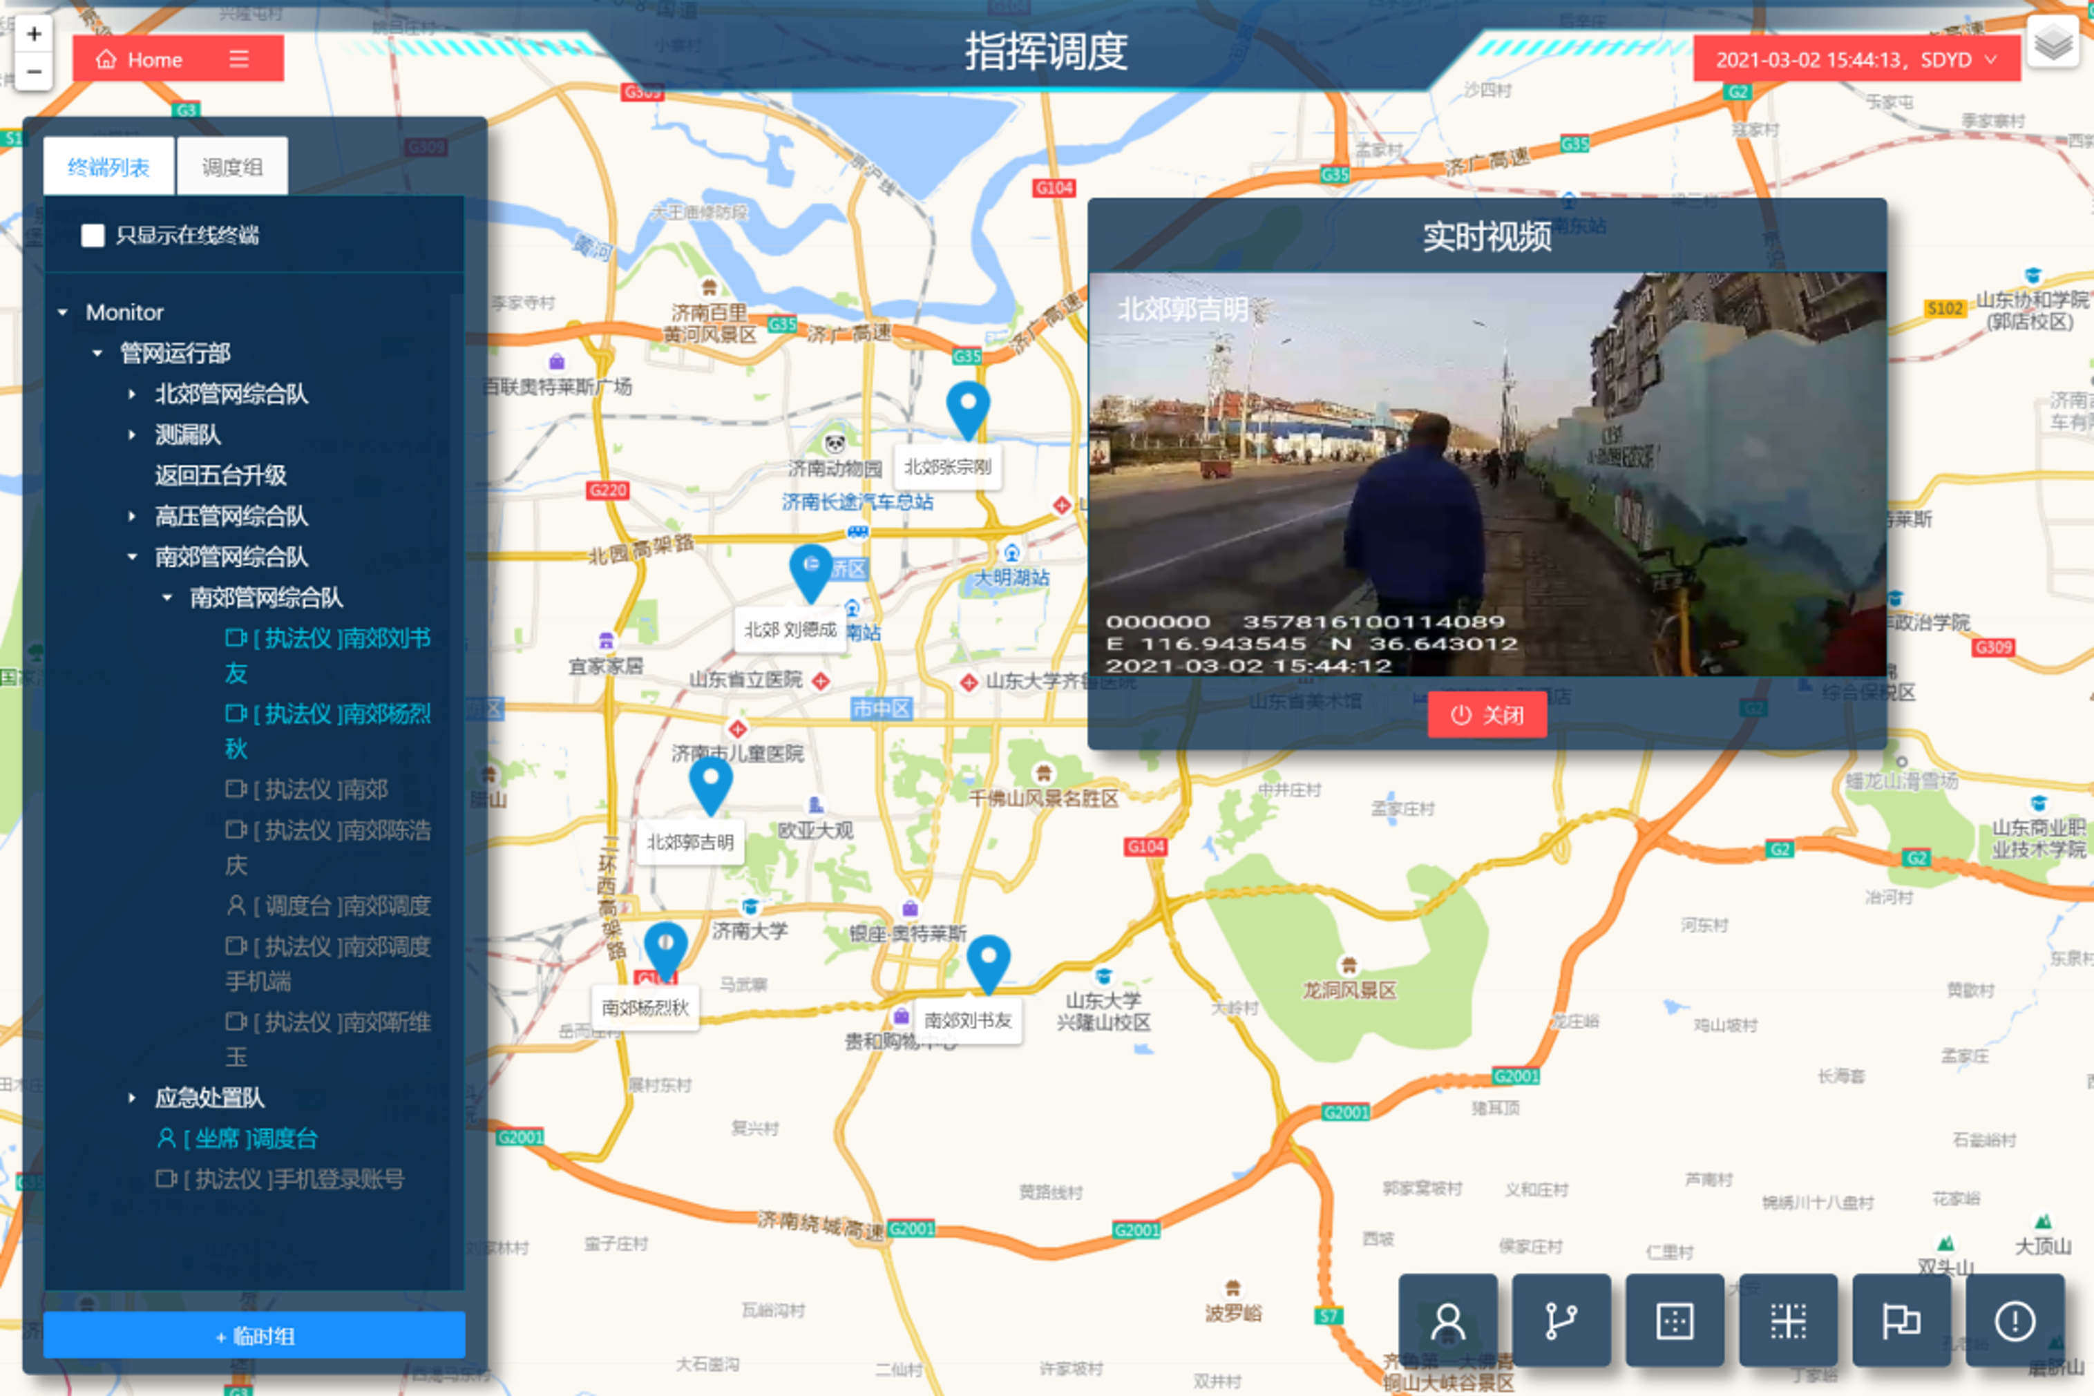Expand the 应急处置队 group
This screenshot has height=1396, width=2094.
tap(132, 1098)
